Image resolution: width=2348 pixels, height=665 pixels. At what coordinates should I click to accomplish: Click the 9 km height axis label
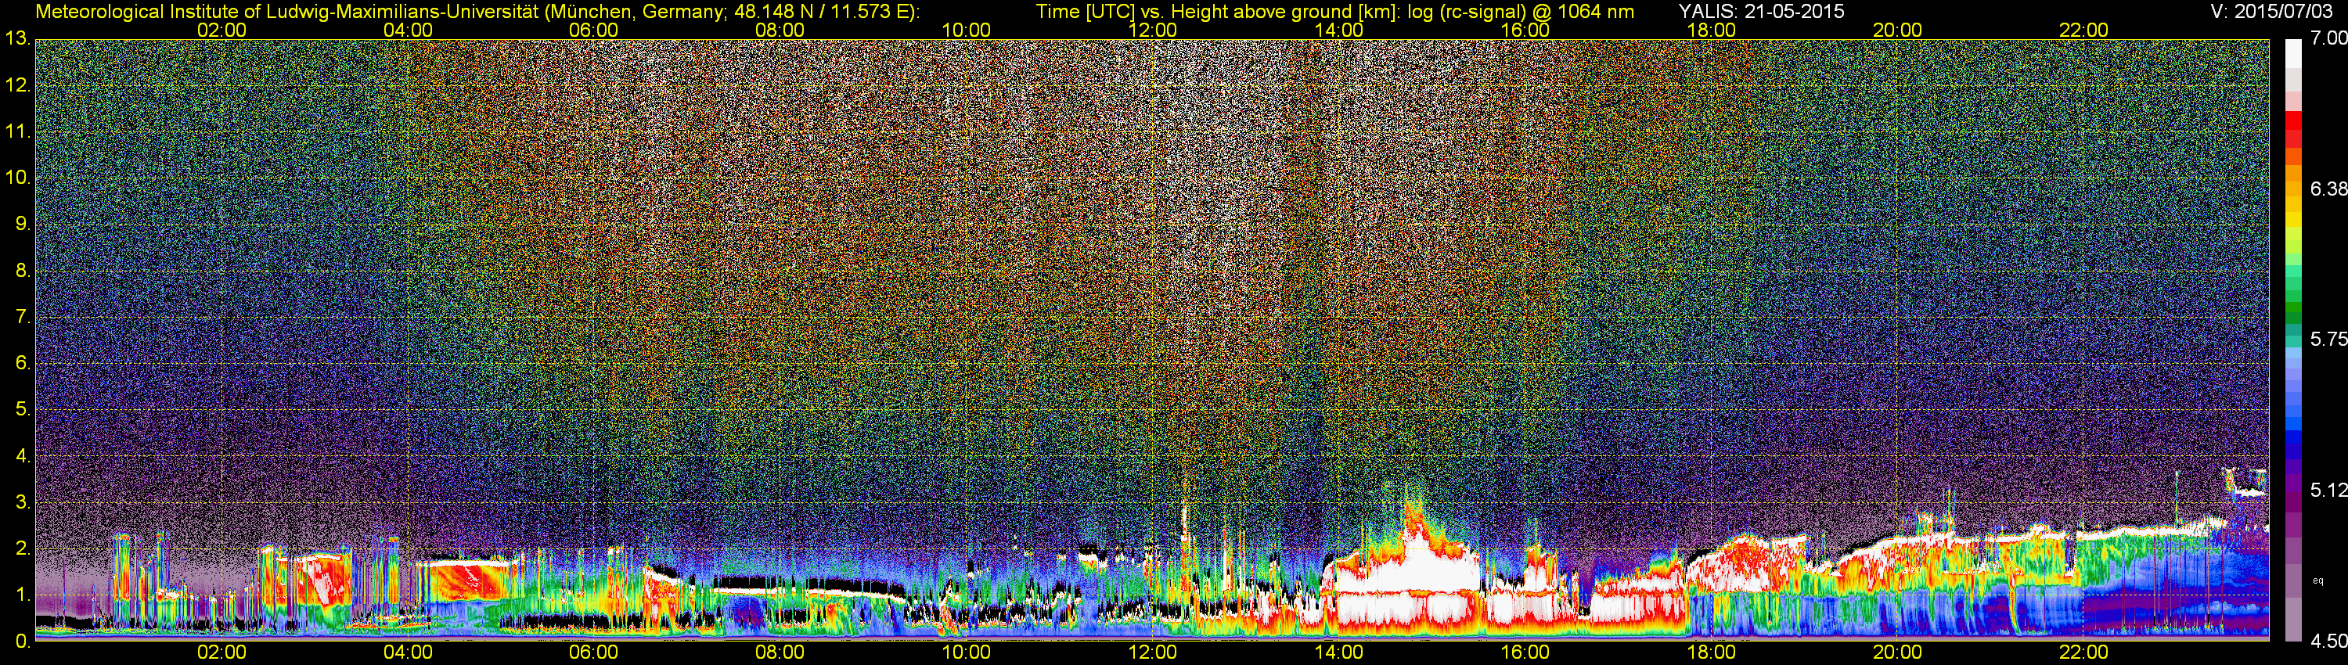[x=22, y=224]
